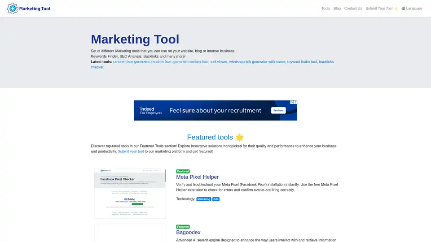Image resolution: width=431 pixels, height=242 pixels.
Task: Follow the whatsapp link generator with name link
Action: click(257, 62)
